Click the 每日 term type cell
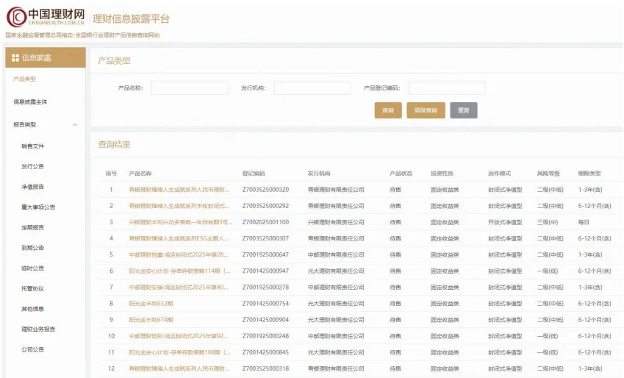The width and height of the screenshot is (624, 378). tap(584, 222)
